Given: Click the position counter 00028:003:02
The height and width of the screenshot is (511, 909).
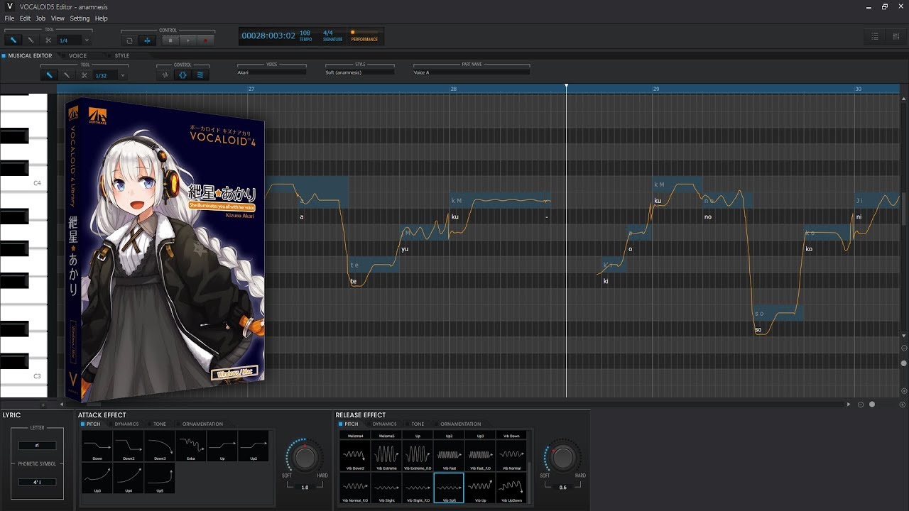Looking at the screenshot, I should (x=268, y=35).
